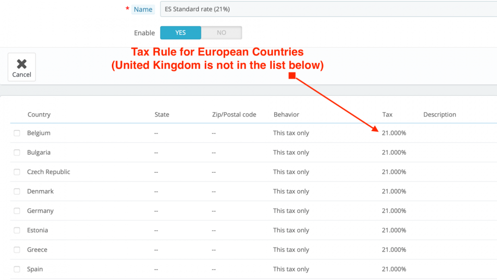
Task: Click the Behavior column header
Action: (286, 114)
